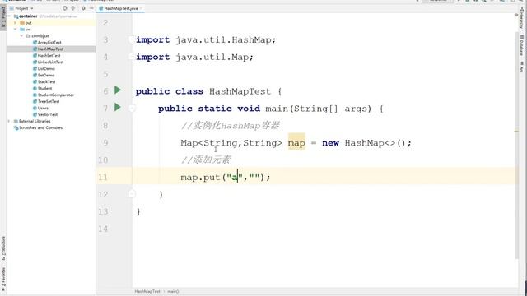The width and height of the screenshot is (527, 296).
Task: Open the Structure tool window stripe
Action: coord(3,248)
